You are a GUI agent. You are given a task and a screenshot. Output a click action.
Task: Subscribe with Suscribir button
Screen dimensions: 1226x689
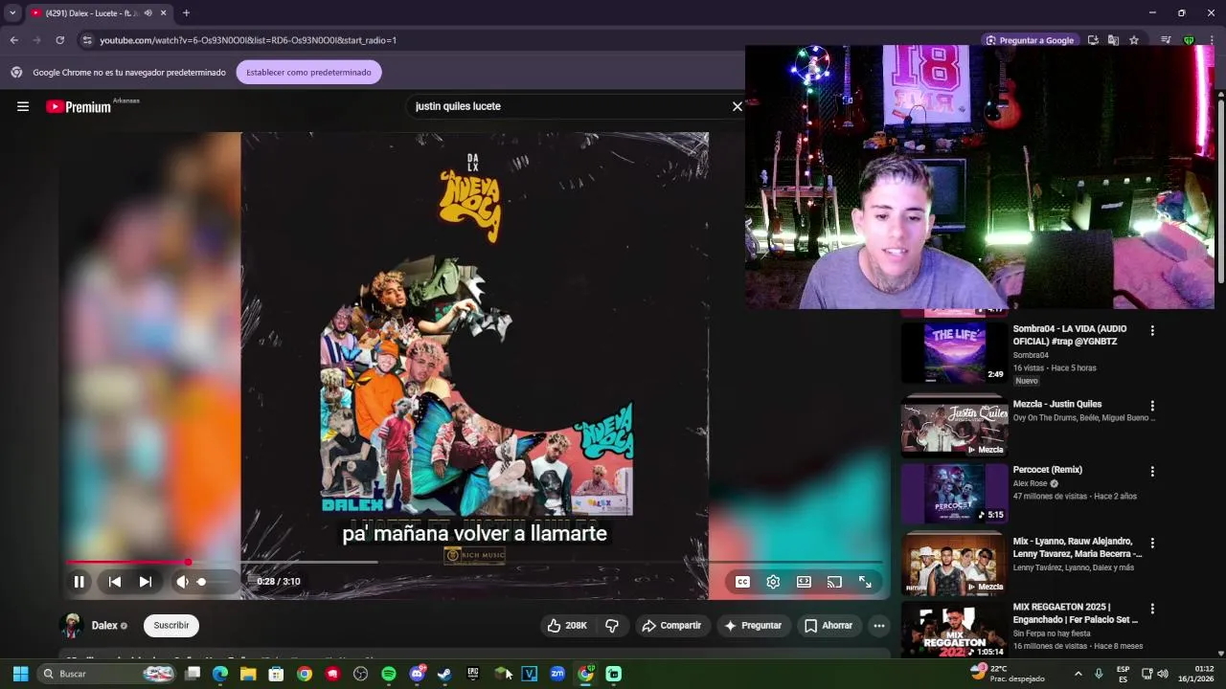(171, 626)
